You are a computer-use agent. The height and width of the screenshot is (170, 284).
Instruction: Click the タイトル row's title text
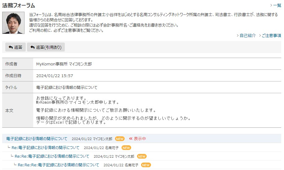click(x=67, y=87)
